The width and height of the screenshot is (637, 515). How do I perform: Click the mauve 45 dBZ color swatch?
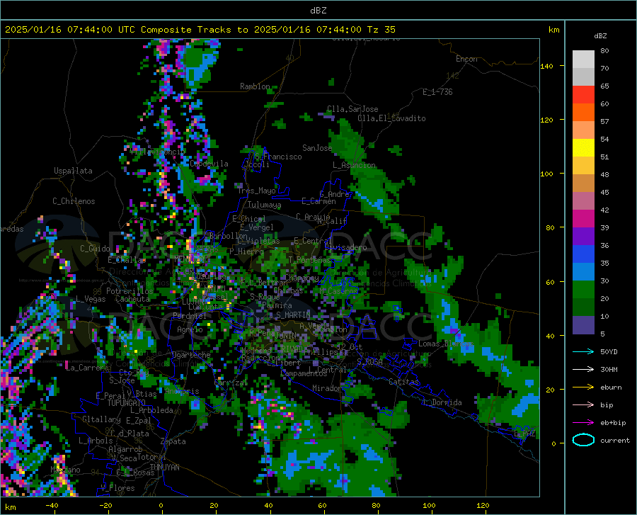pyautogui.click(x=583, y=200)
